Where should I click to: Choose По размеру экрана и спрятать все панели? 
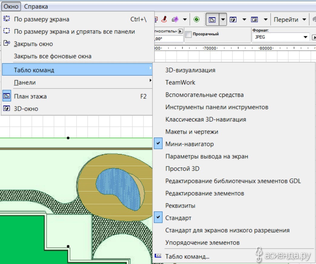click(77, 31)
